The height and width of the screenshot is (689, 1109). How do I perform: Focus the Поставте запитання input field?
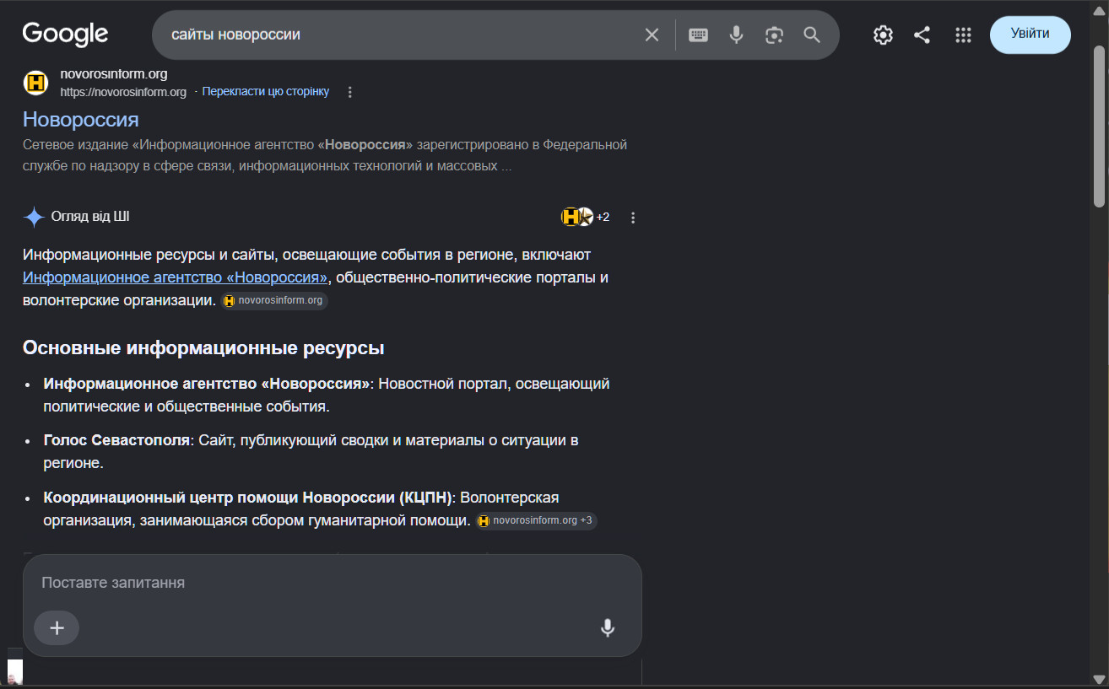click(x=333, y=583)
